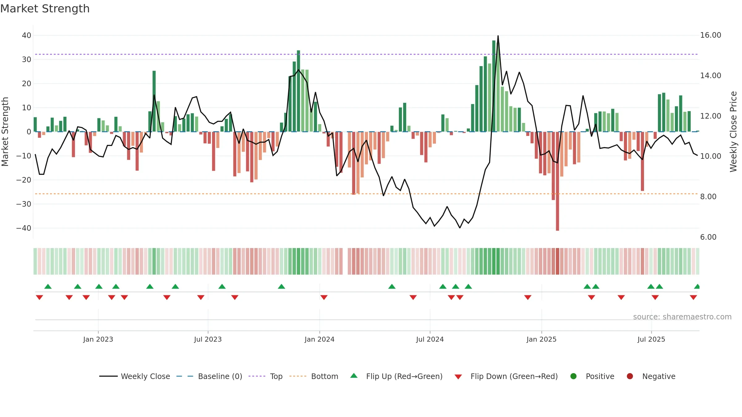The height and width of the screenshot is (417, 742).
Task: Click the Positive green circle legend marker
Action: [x=574, y=376]
